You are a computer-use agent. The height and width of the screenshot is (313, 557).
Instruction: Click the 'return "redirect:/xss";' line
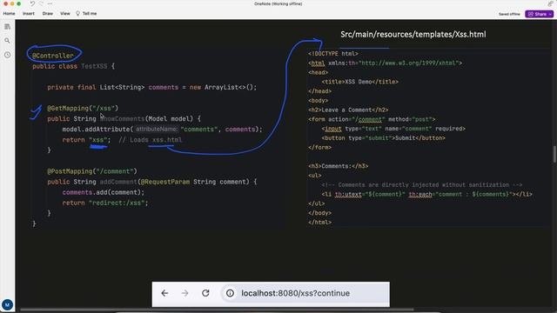coord(105,203)
